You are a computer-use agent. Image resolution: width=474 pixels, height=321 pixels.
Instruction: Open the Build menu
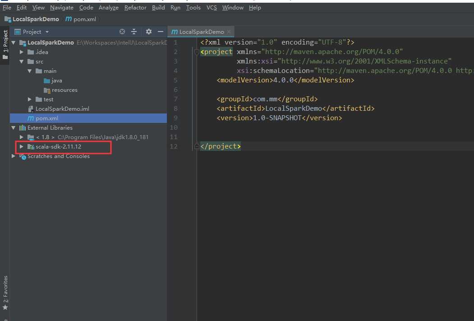[158, 8]
